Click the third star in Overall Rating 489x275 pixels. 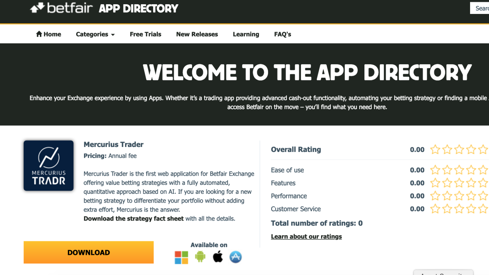point(459,149)
